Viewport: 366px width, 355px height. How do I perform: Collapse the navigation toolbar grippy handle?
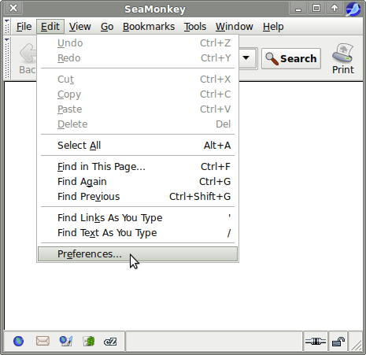point(7,58)
